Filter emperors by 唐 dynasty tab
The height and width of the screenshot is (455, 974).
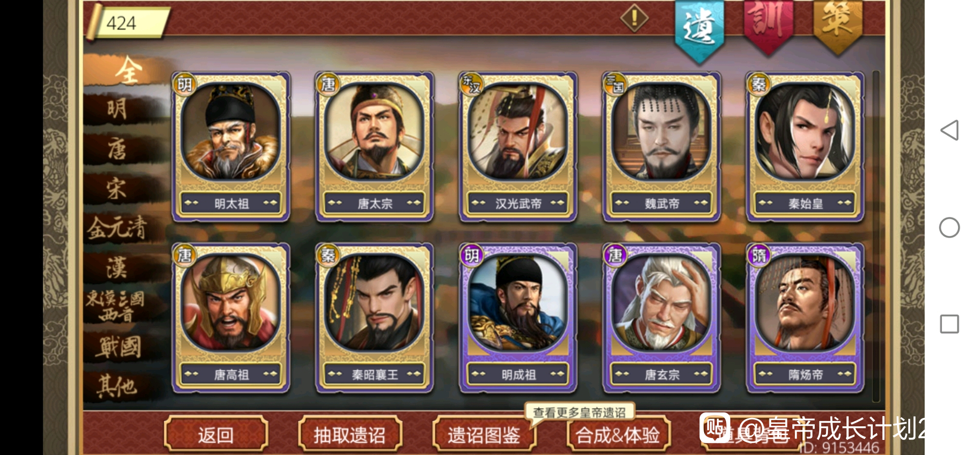point(117,148)
